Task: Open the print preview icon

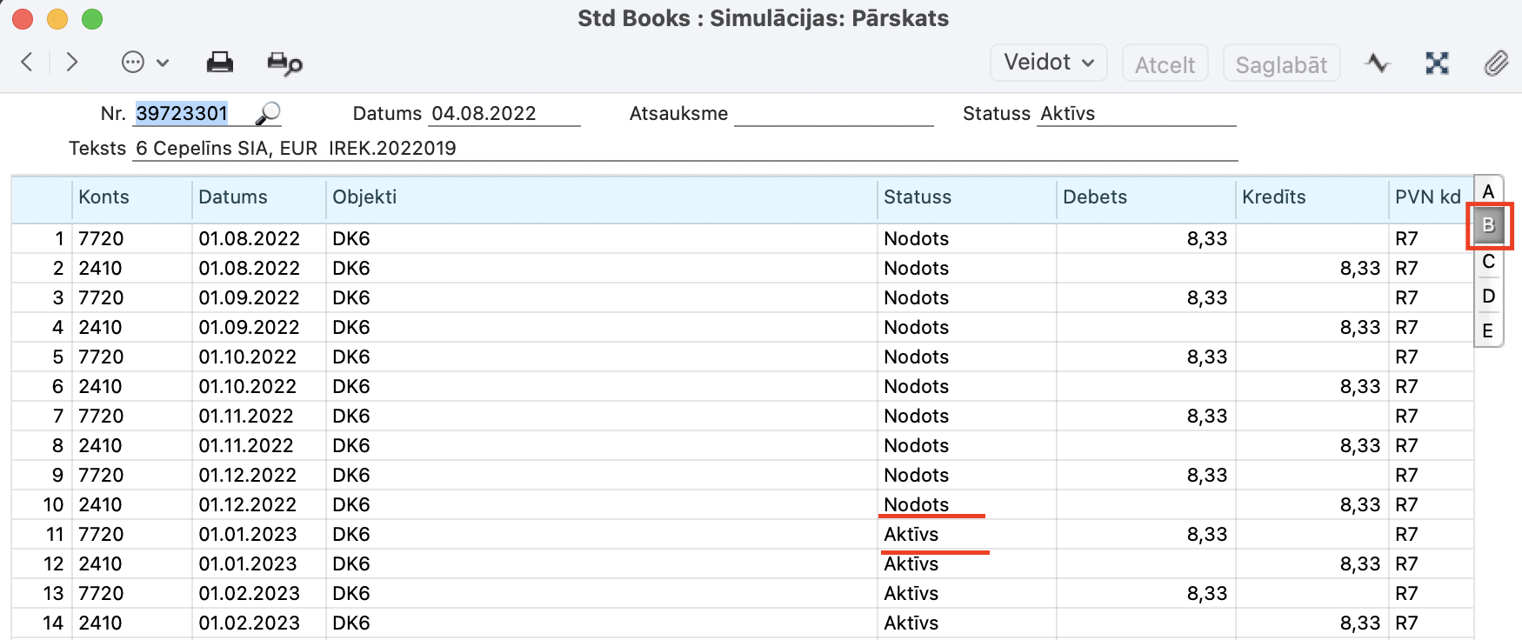Action: point(284,63)
